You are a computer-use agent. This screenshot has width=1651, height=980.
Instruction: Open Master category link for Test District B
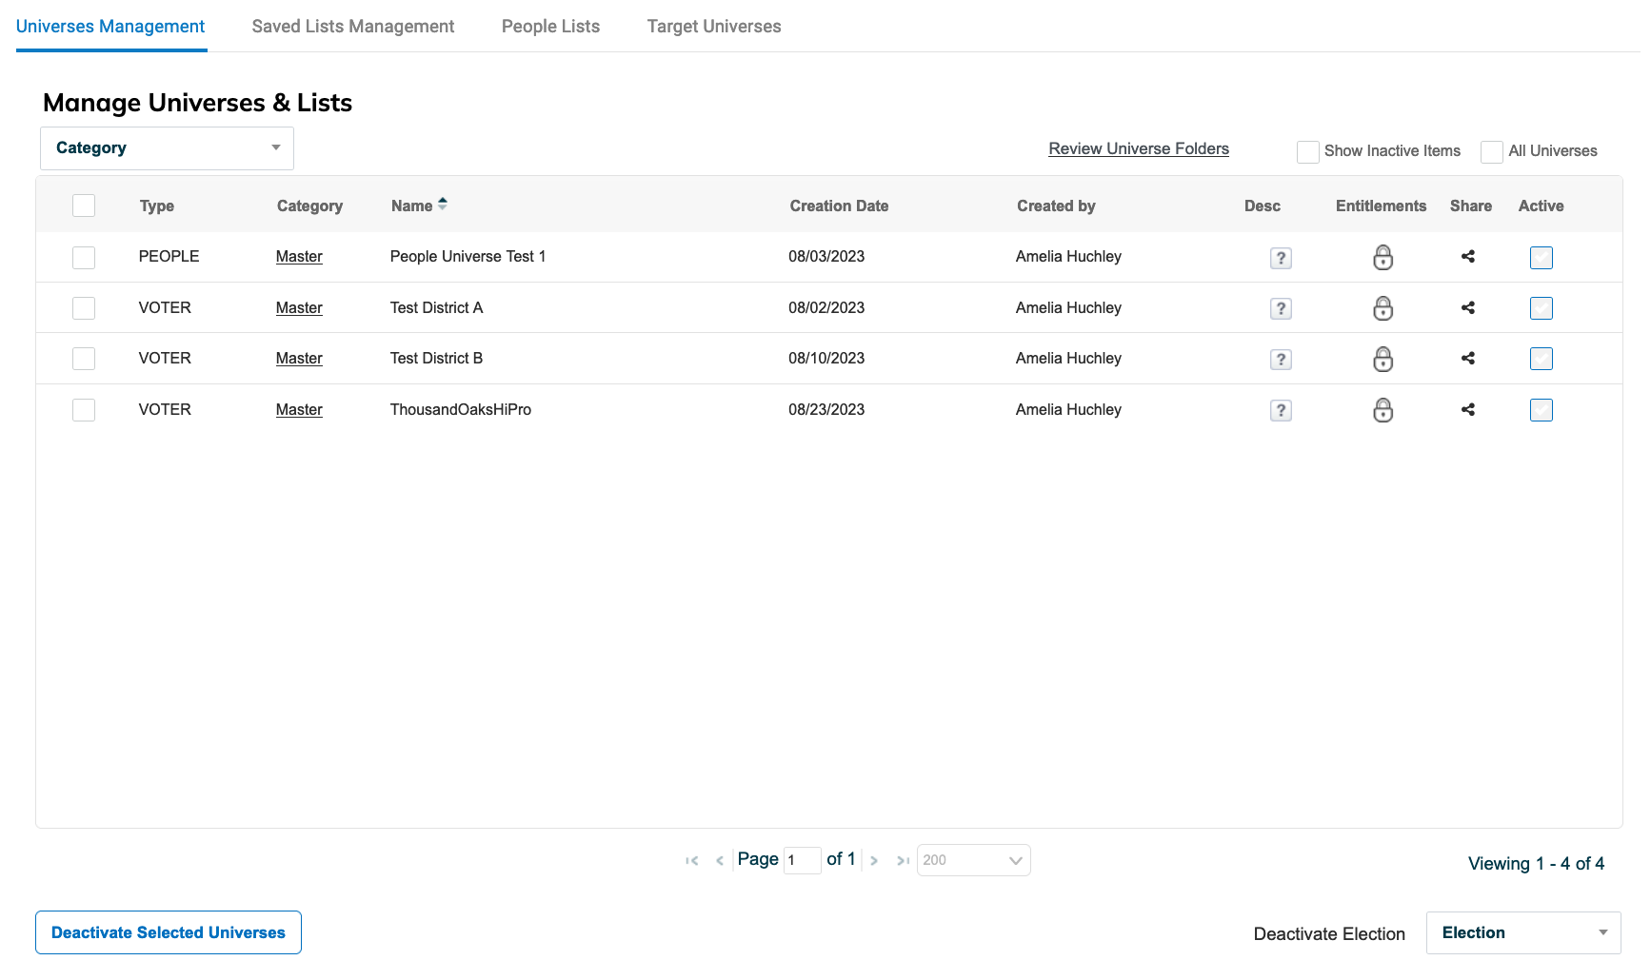coord(299,359)
